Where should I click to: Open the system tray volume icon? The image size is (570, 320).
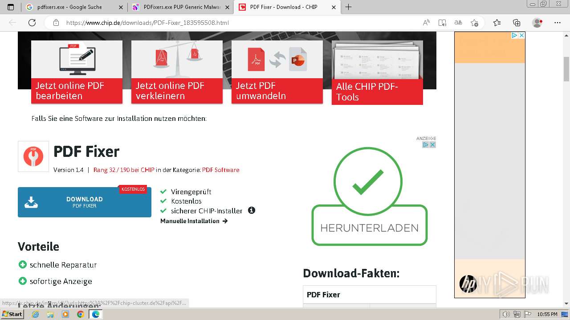click(506, 314)
